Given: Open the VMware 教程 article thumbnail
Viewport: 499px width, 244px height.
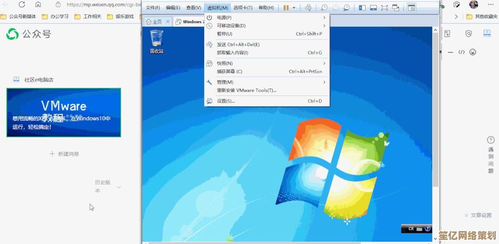Looking at the screenshot, I should [x=64, y=113].
